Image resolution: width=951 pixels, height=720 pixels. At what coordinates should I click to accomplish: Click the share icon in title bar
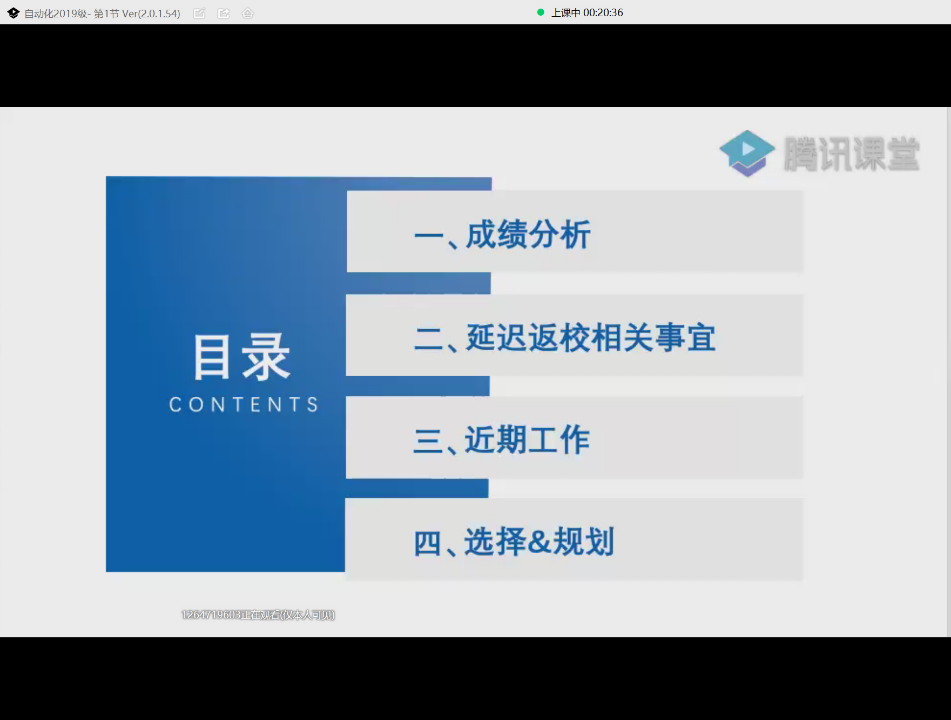(224, 13)
